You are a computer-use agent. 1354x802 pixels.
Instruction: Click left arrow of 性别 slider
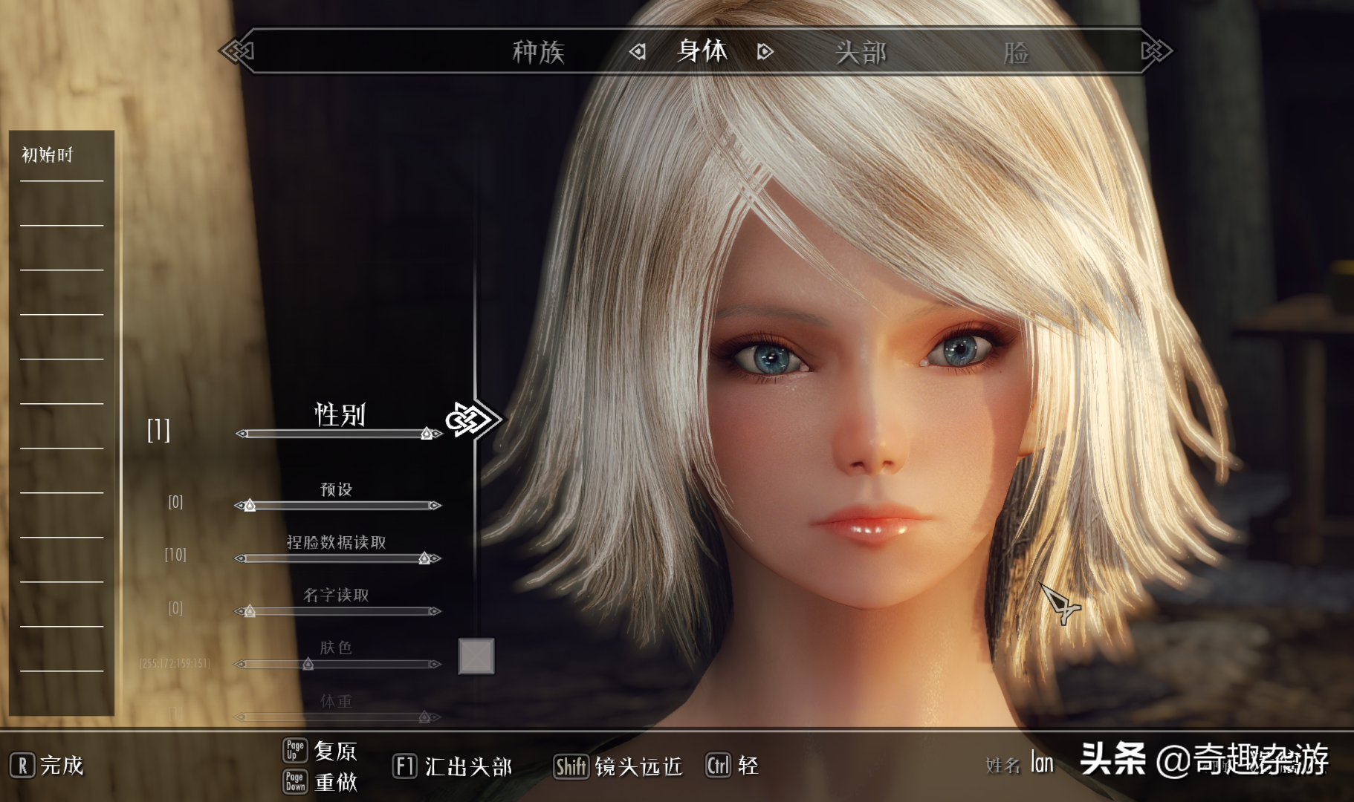(241, 434)
